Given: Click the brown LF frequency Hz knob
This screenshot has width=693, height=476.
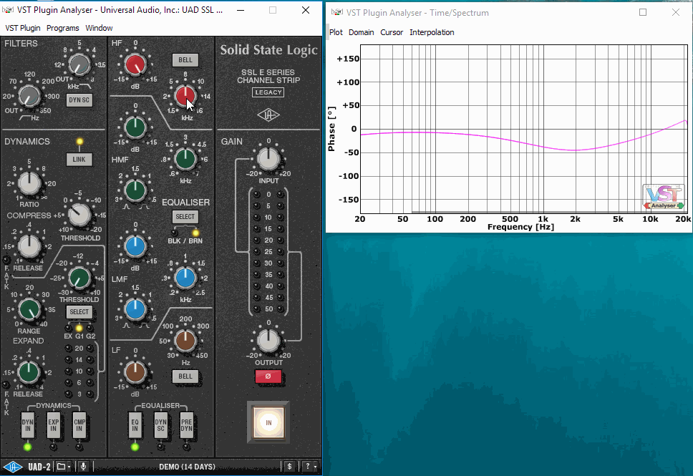Looking at the screenshot, I should point(185,341).
